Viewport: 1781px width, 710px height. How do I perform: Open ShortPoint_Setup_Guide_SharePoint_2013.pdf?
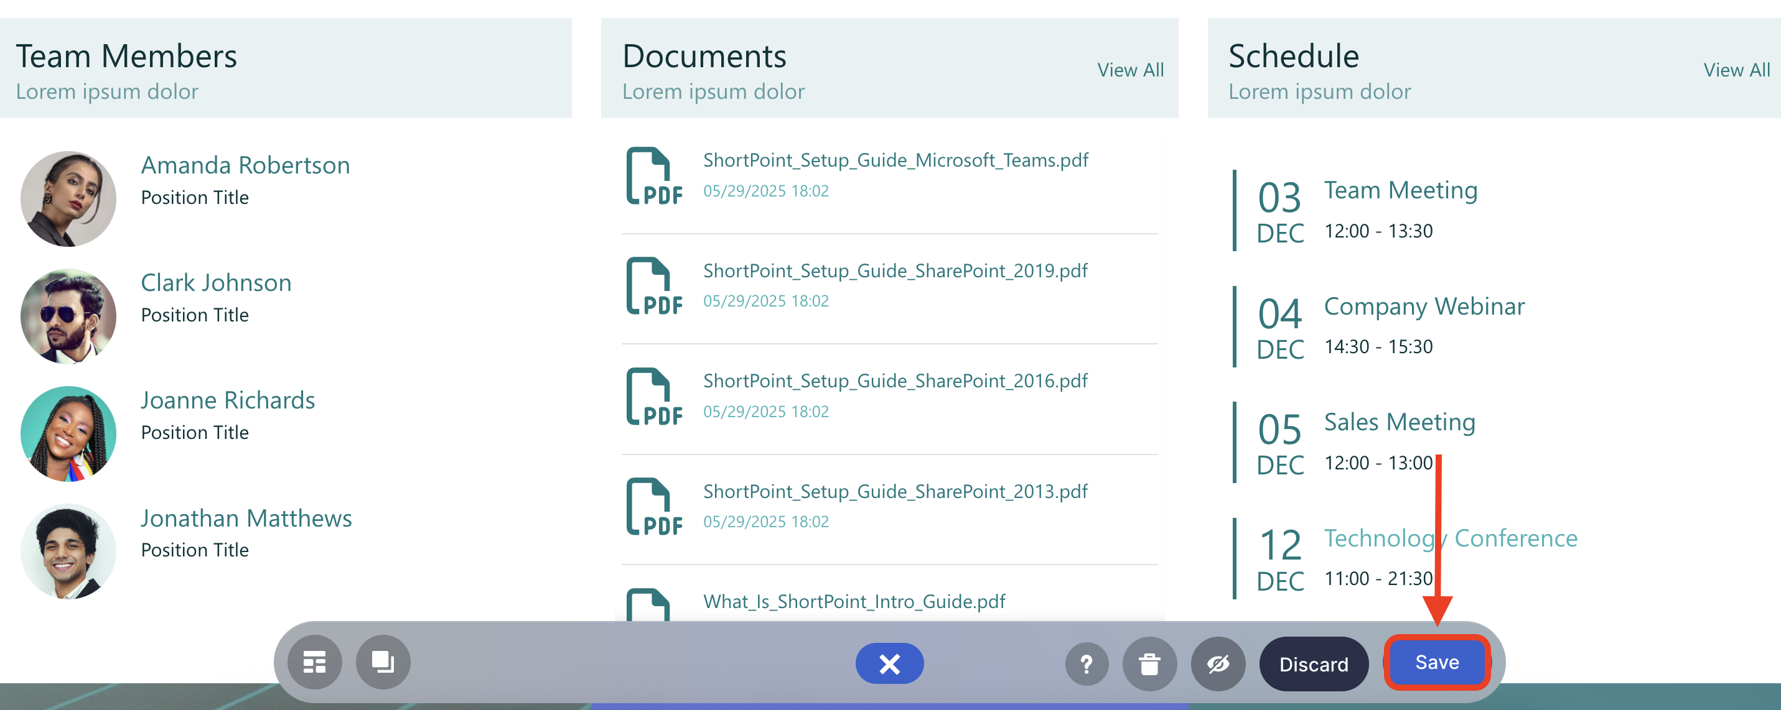click(x=895, y=491)
